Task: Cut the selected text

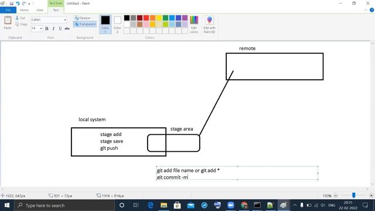Action: click(x=21, y=18)
